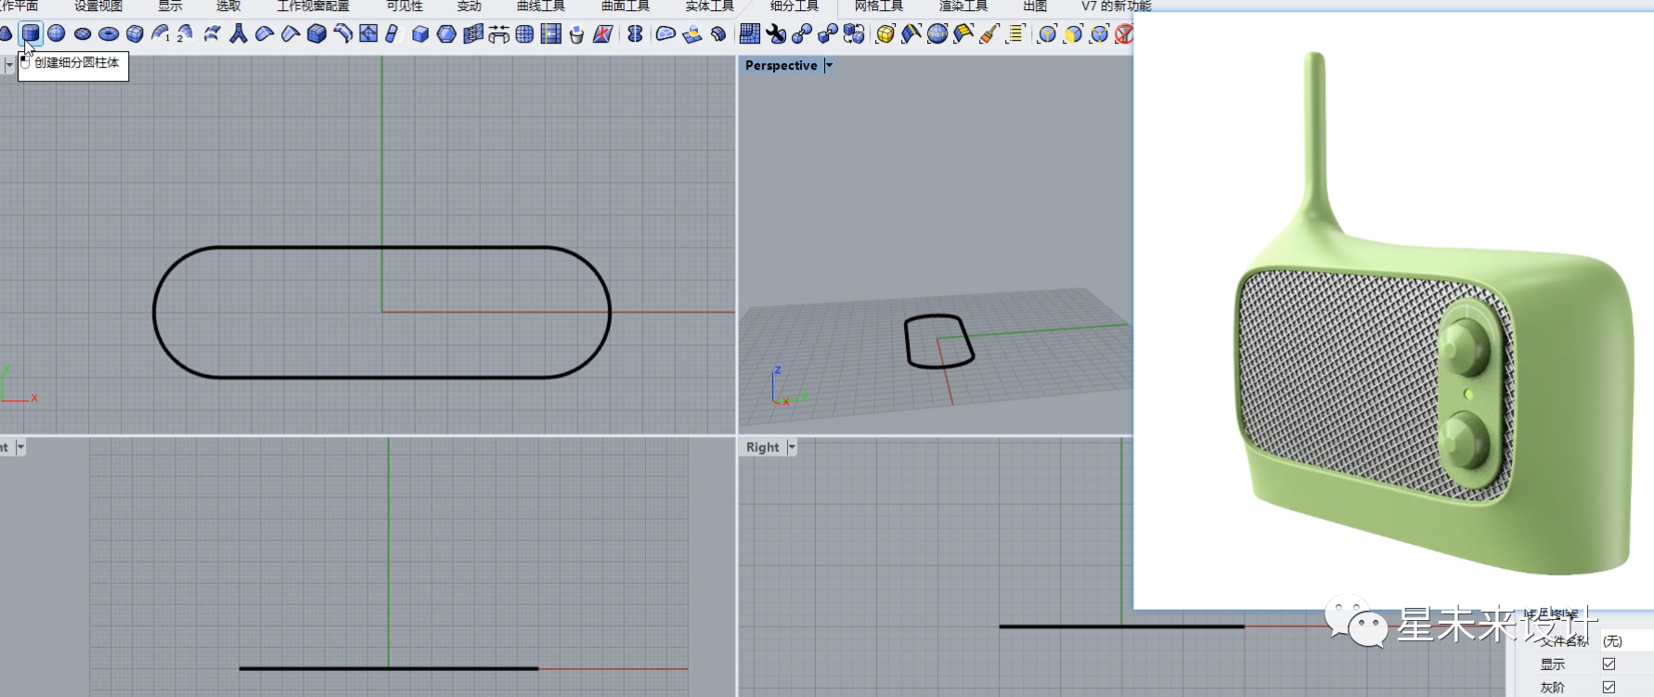Click the green radio reference image
The image size is (1654, 697).
click(x=1393, y=311)
